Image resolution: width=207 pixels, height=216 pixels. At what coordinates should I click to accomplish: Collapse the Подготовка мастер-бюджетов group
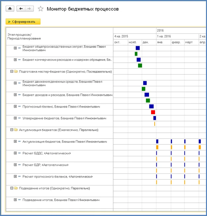point(12,71)
